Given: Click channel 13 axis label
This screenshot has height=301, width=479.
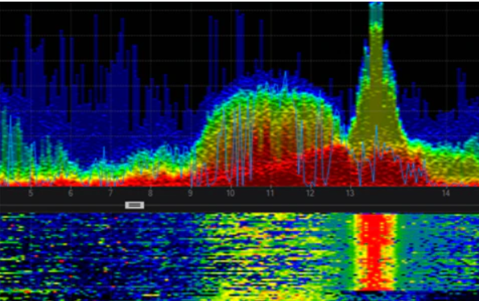Looking at the screenshot, I should tap(350, 193).
